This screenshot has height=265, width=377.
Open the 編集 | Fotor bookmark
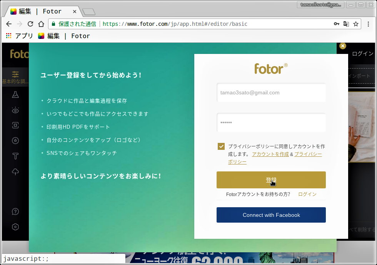(64, 36)
